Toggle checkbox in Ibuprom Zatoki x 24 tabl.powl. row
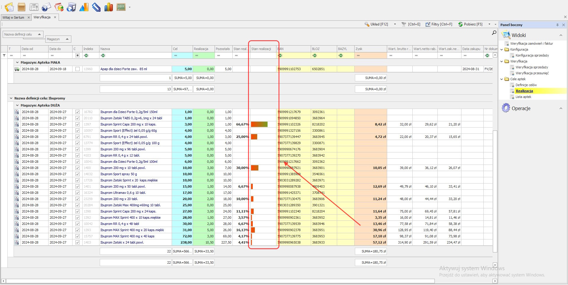 click(78, 242)
